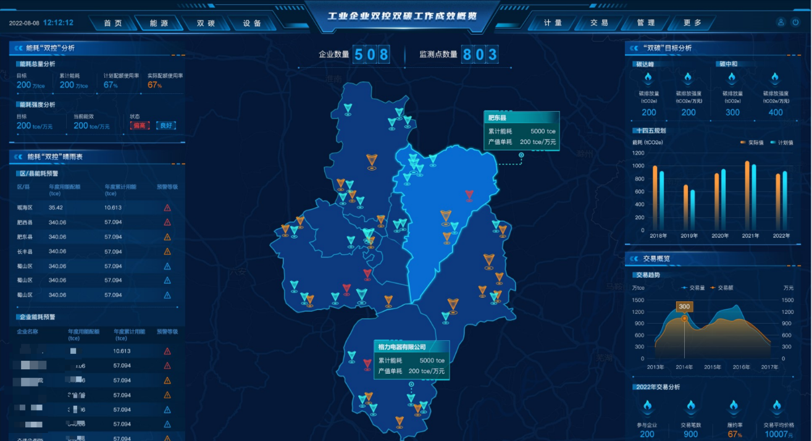
Task: Click the warning triangle for 瑶海区
Action: coord(167,208)
